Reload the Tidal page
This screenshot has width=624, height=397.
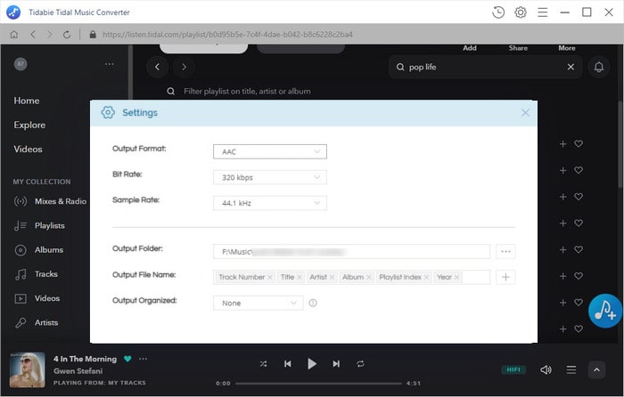(x=67, y=35)
